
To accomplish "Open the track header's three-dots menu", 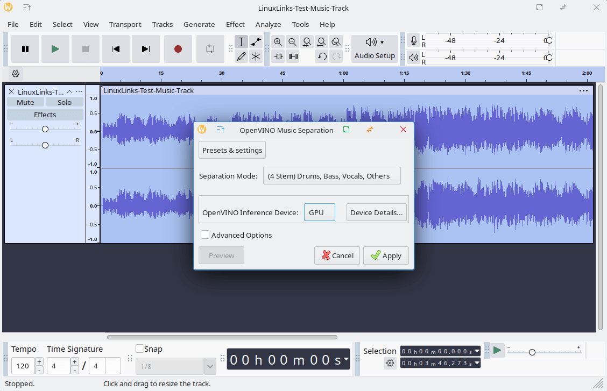I will click(x=79, y=91).
